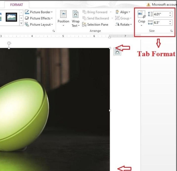
Task: Click the Microsoft account link text
Action: click(164, 5)
